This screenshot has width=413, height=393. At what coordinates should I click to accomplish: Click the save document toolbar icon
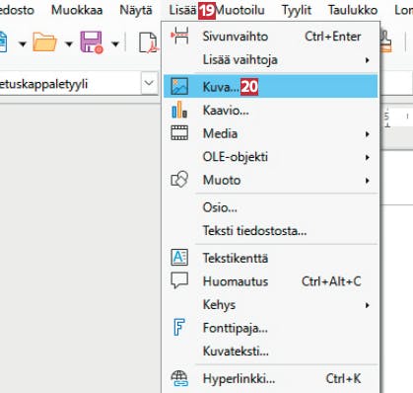tap(92, 42)
